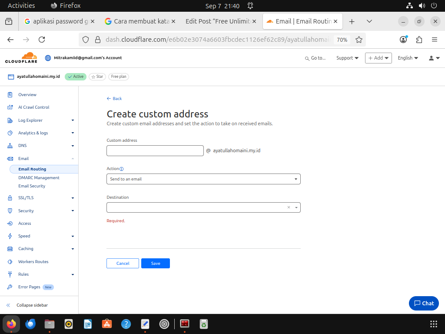Screen dimensions: 445x334
Task: Open the Cloudflare logo home link
Action: pyautogui.click(x=21, y=58)
